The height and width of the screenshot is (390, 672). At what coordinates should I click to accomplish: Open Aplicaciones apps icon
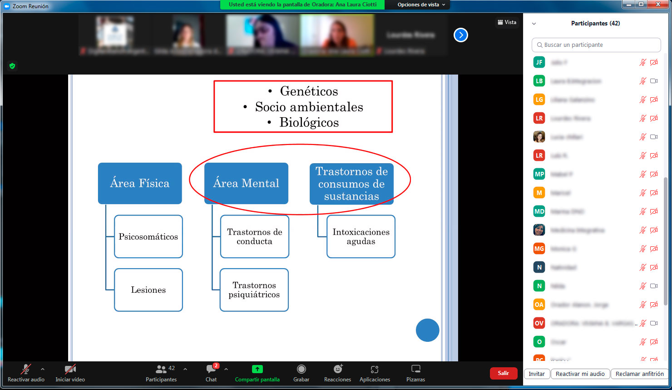click(375, 369)
